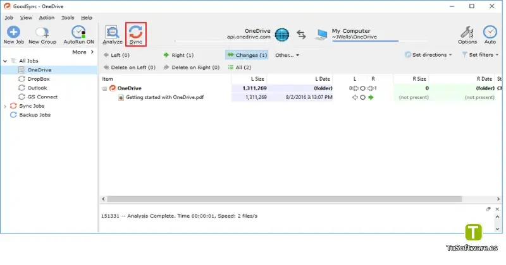The image size is (506, 265).
Task: Show the Right (1) filter
Action: 178,55
